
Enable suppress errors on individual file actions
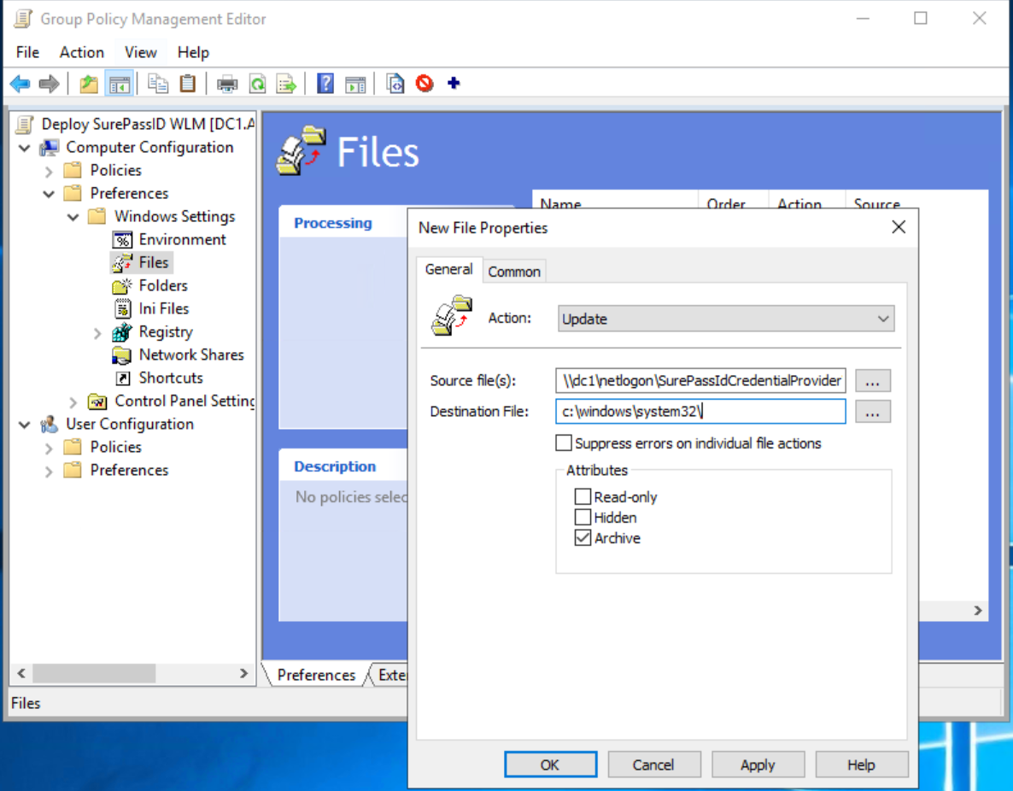[x=563, y=442]
